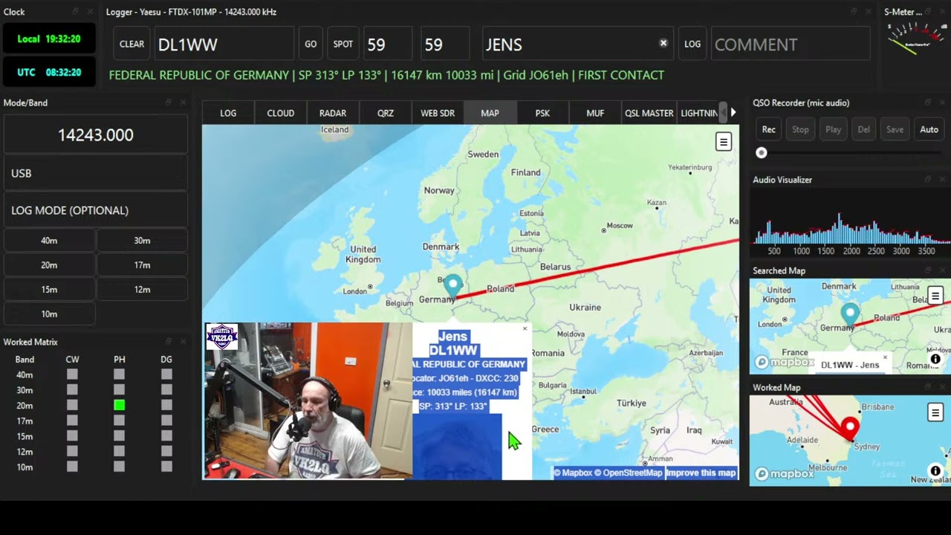Close the DL1WW - Jens popup in Searched Map
This screenshot has width=951, height=535.
click(885, 357)
